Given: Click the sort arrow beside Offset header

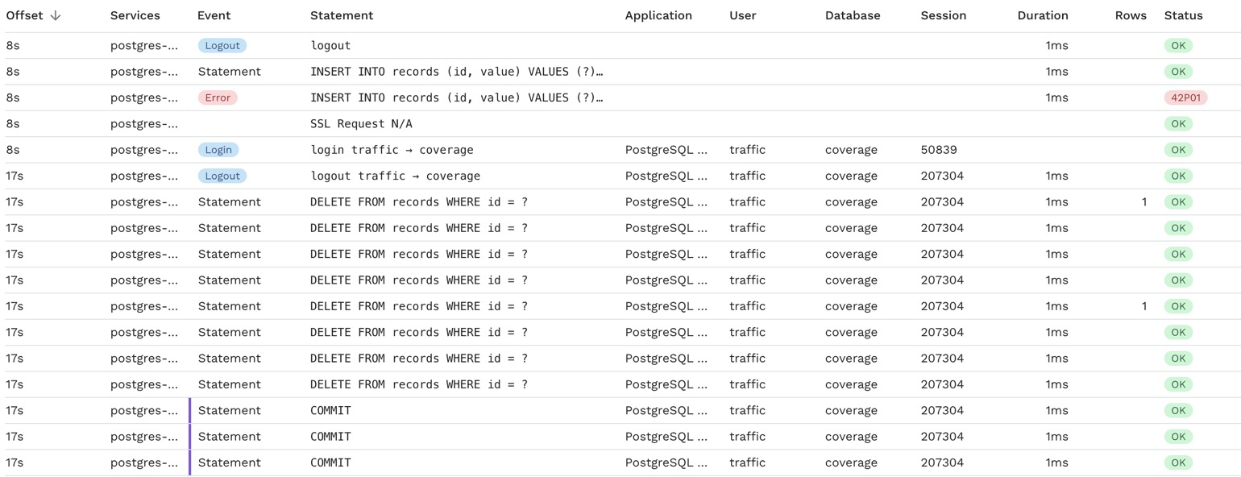Looking at the screenshot, I should pos(56,15).
